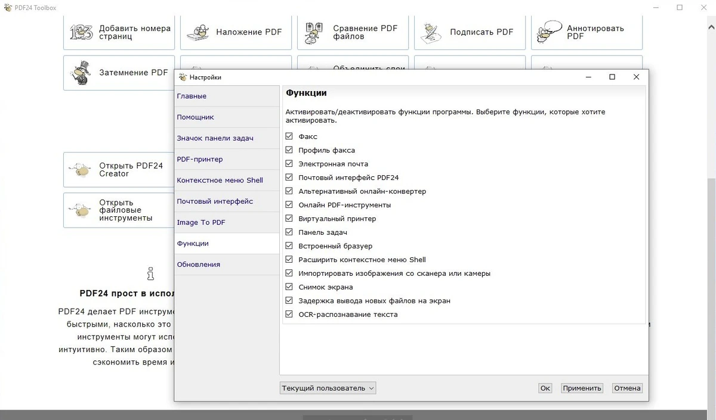
Task: Open Контекстное меню Shell settings
Action: (227, 181)
